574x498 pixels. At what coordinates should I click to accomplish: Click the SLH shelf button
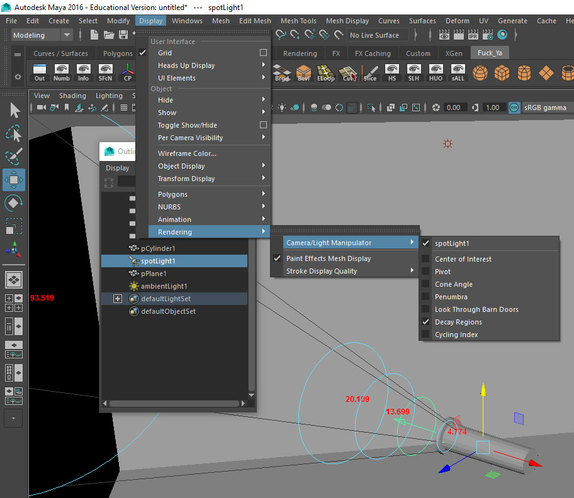414,72
